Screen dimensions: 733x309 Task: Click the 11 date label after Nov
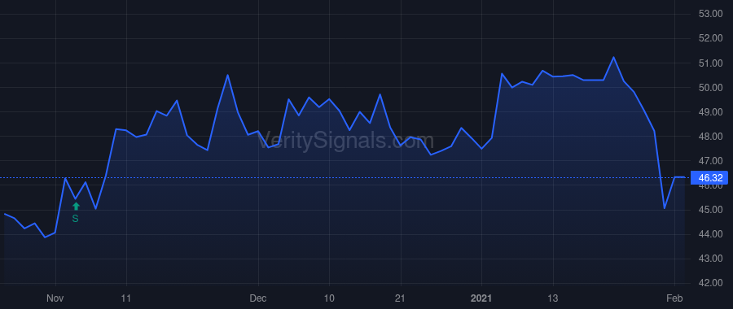click(126, 298)
